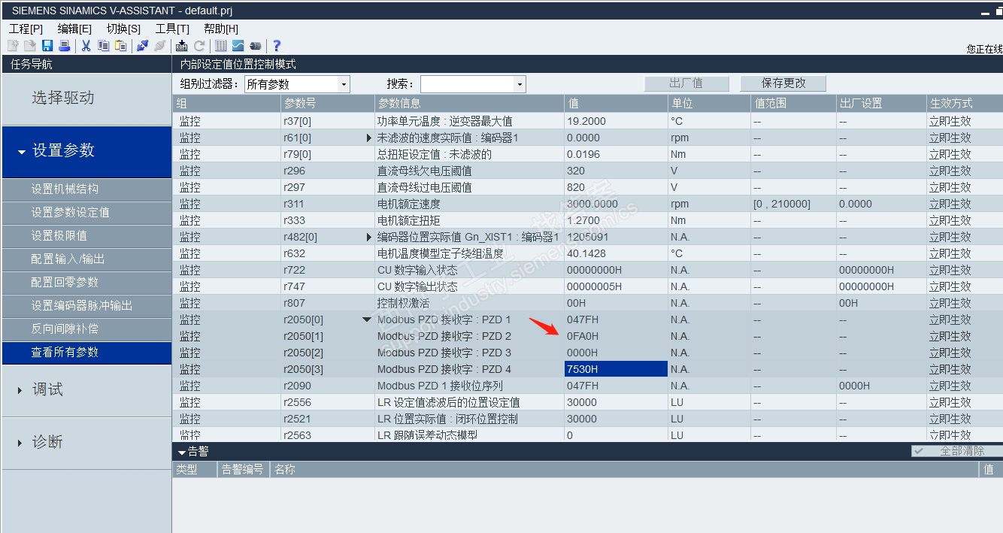Click the Open Project toolbar icon
1003x533 pixels.
coord(30,46)
